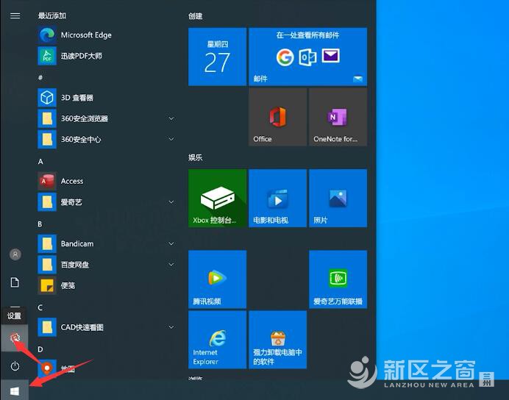Click the Windows Start button
The image size is (509, 400).
(x=15, y=390)
